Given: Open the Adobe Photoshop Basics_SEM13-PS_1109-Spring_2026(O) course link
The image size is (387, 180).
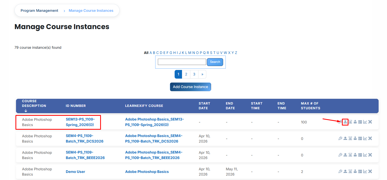Looking at the screenshot, I should tap(154, 122).
